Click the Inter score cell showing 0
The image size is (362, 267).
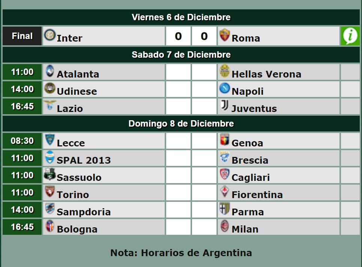178,36
